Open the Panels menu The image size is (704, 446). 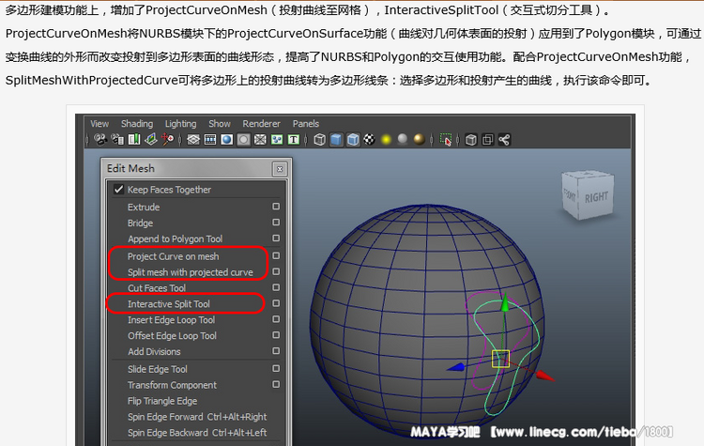[306, 124]
